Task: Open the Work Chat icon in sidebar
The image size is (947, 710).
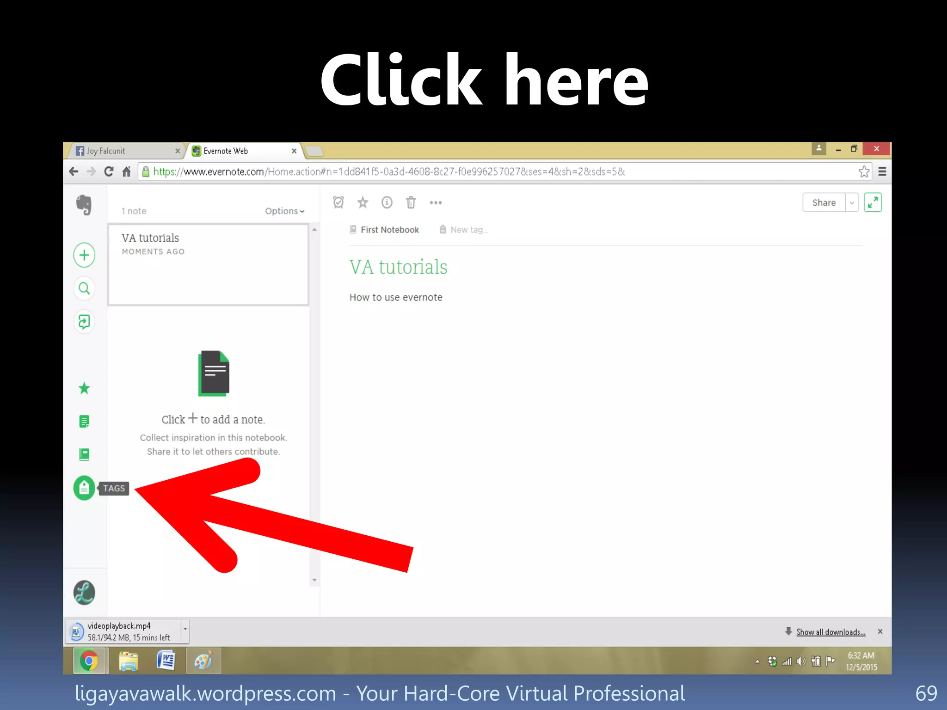Action: pos(84,322)
